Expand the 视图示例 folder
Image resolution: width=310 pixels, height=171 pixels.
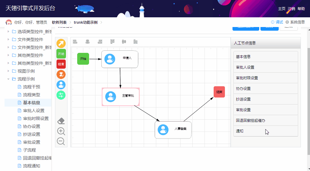9,71
